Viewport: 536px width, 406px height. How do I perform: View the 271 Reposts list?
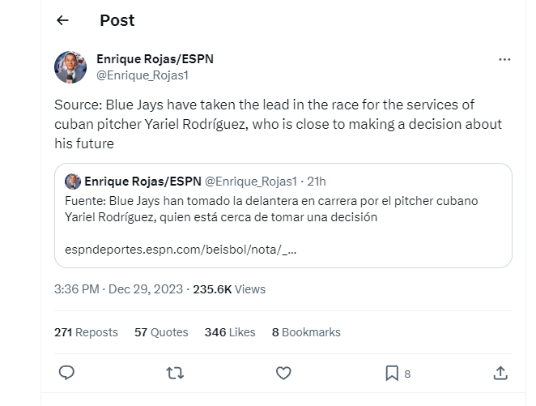pyautogui.click(x=86, y=332)
